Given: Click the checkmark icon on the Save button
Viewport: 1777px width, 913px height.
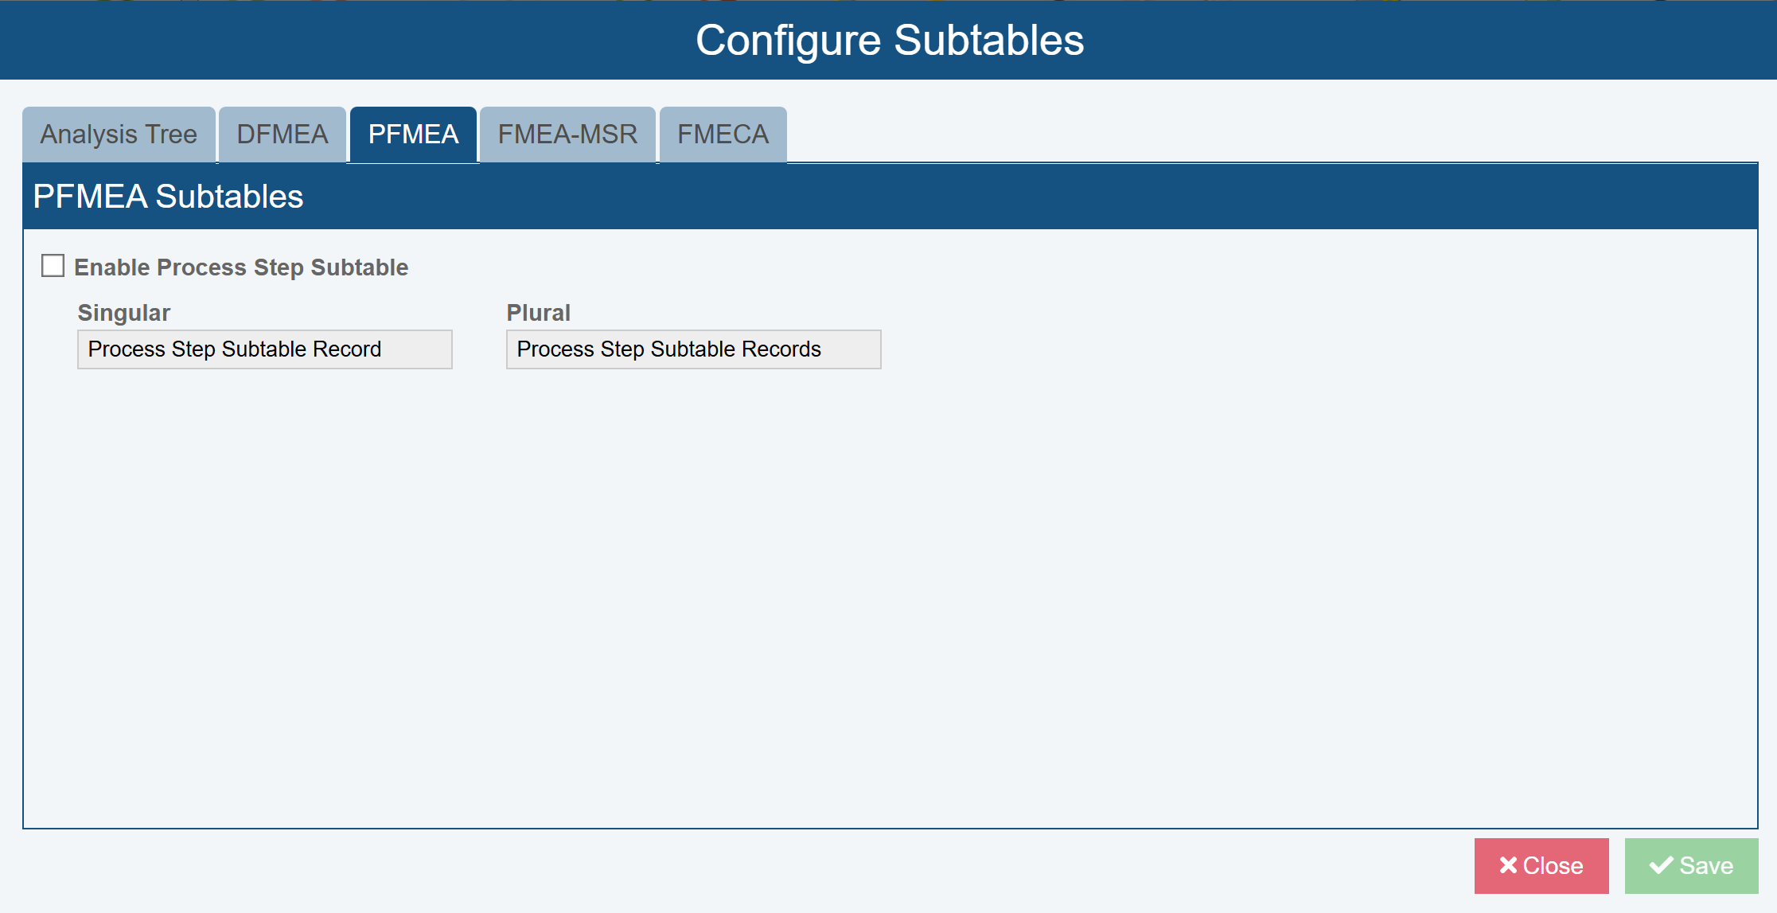Looking at the screenshot, I should pos(1661,865).
